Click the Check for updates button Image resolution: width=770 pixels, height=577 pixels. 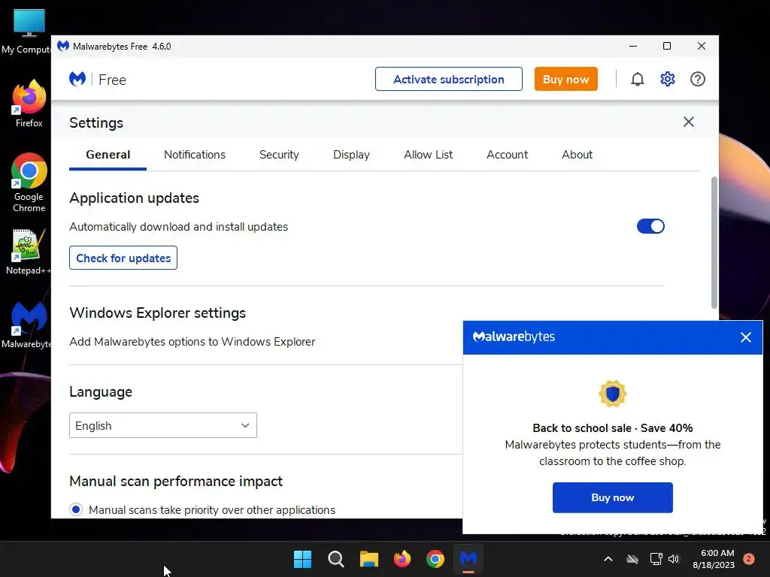(123, 258)
